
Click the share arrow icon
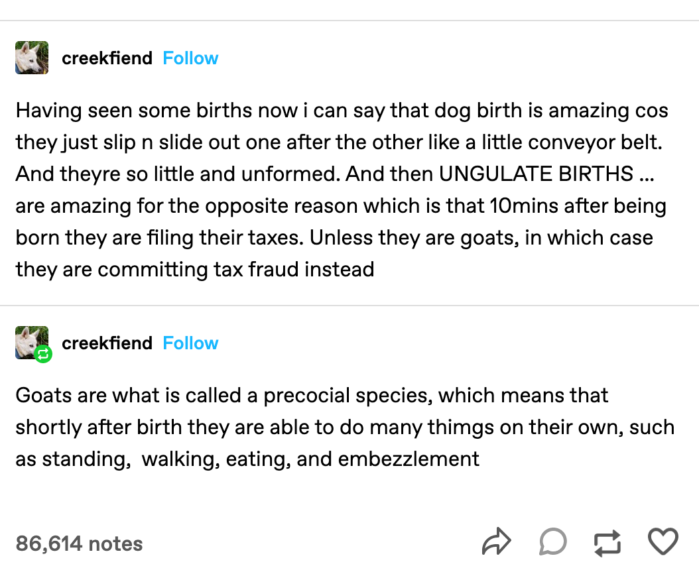tap(496, 543)
